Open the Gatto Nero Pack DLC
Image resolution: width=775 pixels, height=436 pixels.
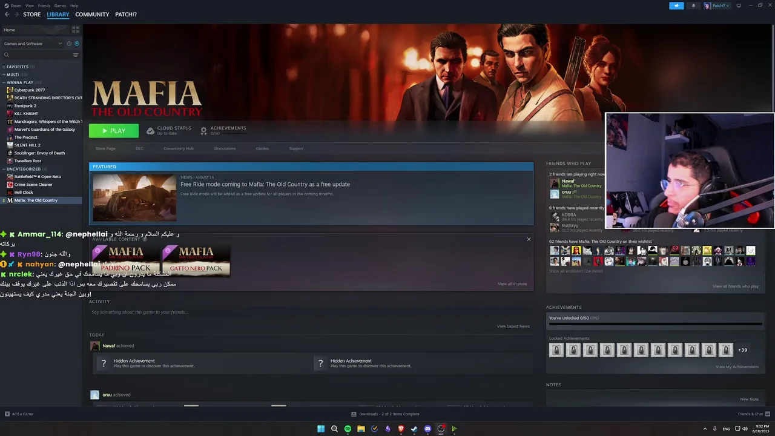(x=196, y=260)
